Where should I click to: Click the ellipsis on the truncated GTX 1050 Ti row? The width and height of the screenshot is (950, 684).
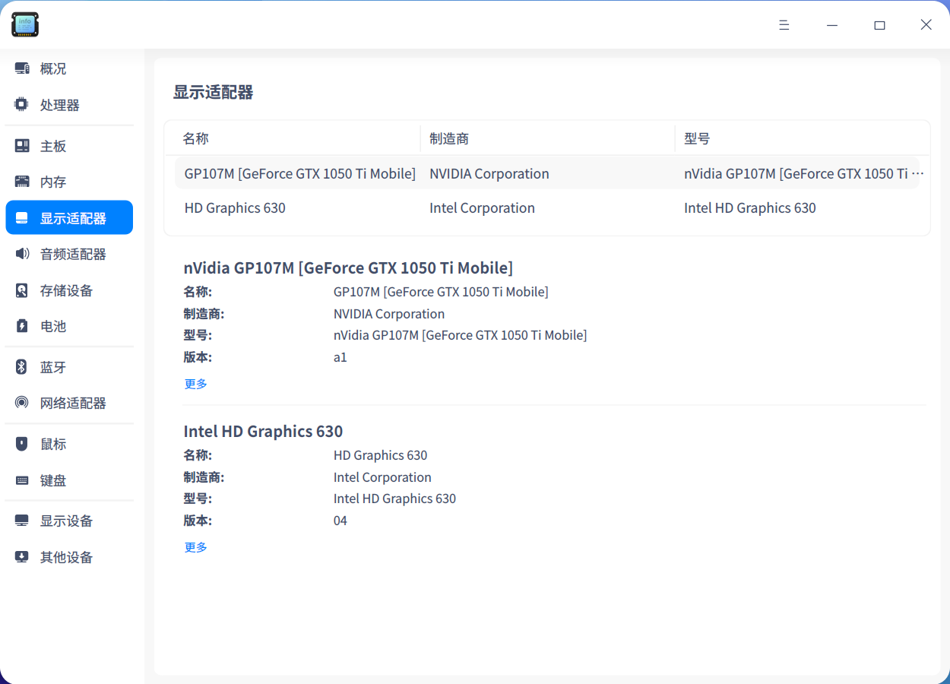pyautogui.click(x=917, y=173)
